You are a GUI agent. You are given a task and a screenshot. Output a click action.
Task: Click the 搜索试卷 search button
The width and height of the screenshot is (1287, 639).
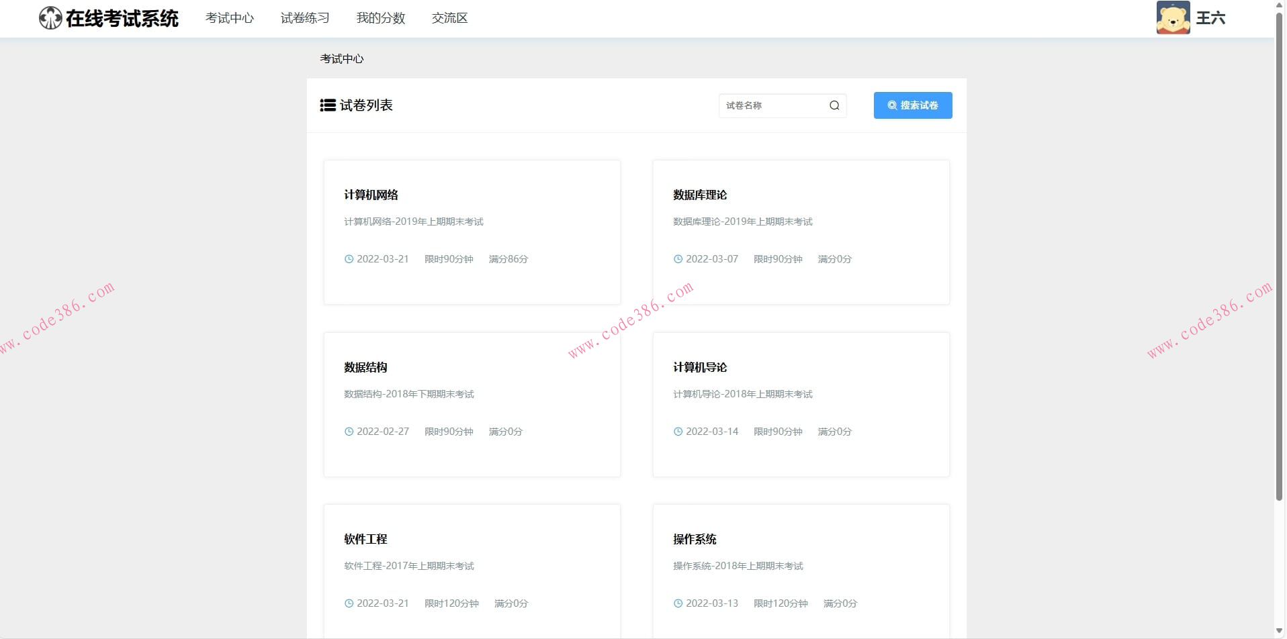[912, 105]
